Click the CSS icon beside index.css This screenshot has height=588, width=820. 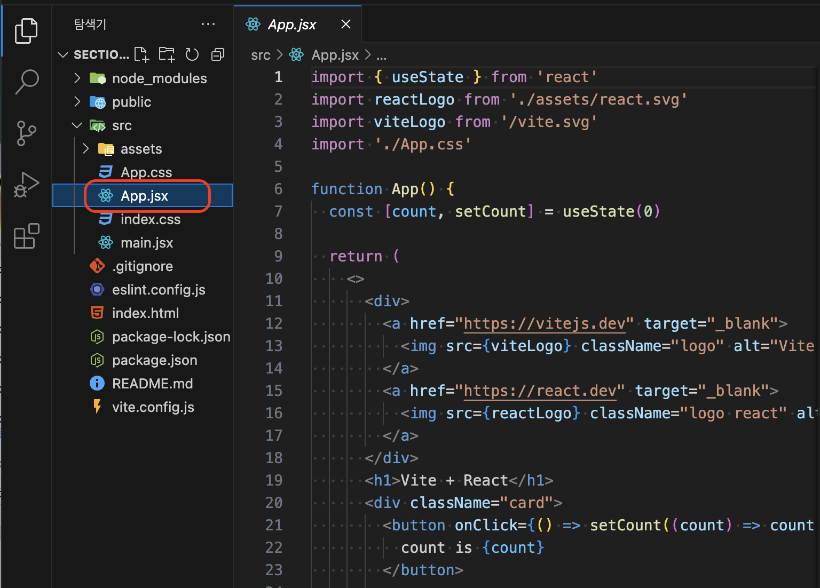pos(106,219)
